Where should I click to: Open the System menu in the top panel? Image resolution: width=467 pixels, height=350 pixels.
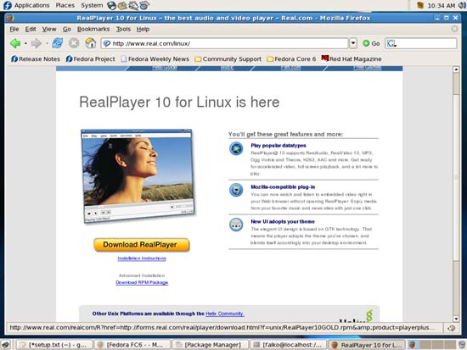click(x=92, y=5)
